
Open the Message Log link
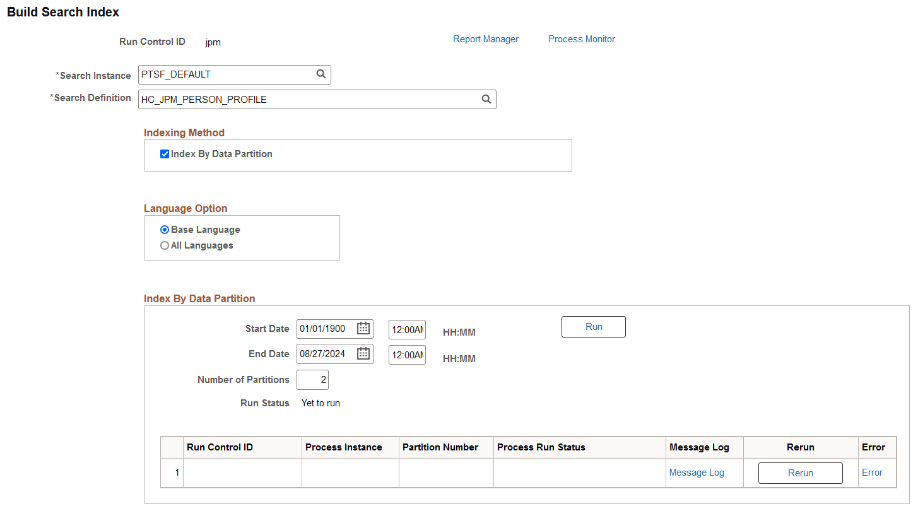point(696,472)
